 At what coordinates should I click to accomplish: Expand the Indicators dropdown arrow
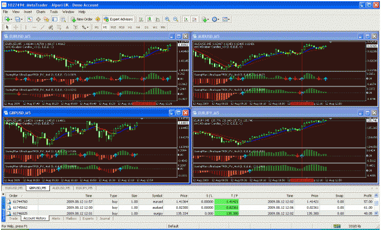click(x=208, y=19)
